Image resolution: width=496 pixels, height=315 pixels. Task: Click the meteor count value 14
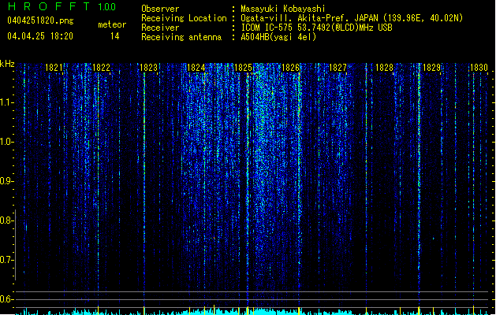point(115,36)
